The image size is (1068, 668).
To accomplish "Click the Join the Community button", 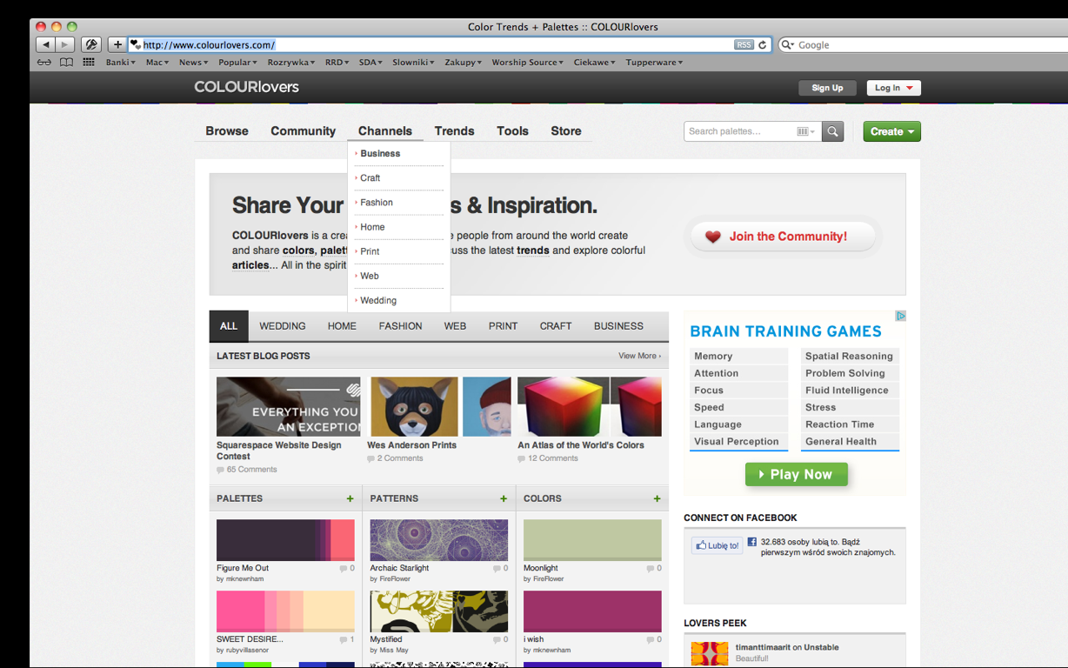I will (783, 237).
